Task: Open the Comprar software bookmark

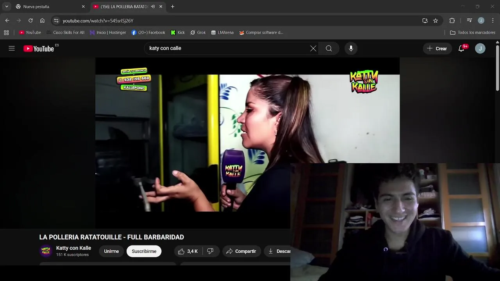Action: point(261,32)
